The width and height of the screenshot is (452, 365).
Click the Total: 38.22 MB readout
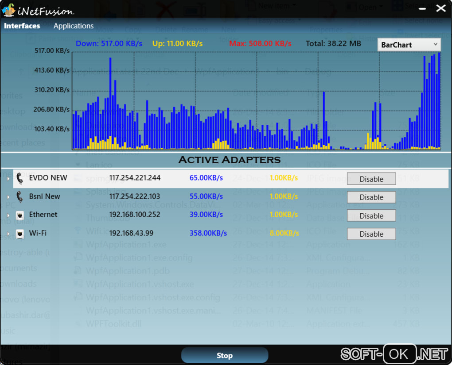coord(333,43)
